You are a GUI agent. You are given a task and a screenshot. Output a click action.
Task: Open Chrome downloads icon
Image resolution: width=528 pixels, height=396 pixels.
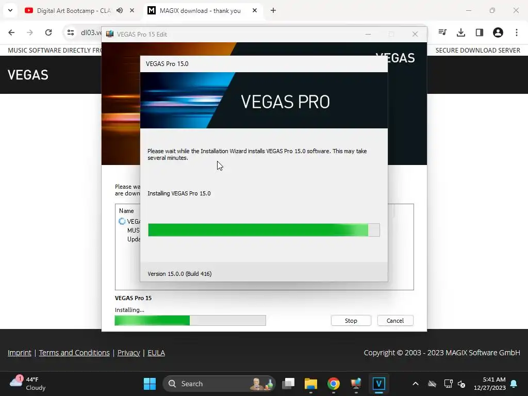pyautogui.click(x=461, y=32)
